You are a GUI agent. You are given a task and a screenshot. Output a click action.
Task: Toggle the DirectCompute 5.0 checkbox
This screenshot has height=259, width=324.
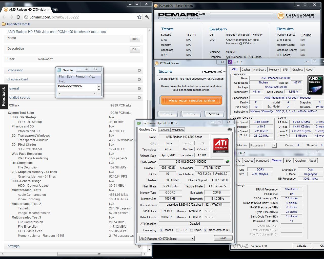point(206,230)
